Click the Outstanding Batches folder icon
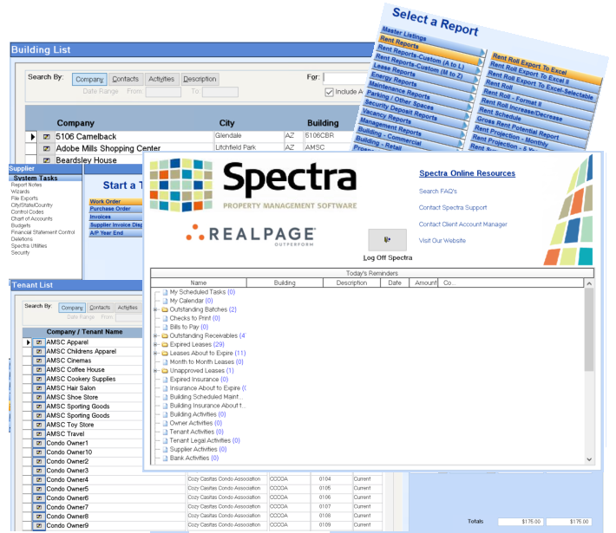Screen dimensions: 616x533 [165, 309]
